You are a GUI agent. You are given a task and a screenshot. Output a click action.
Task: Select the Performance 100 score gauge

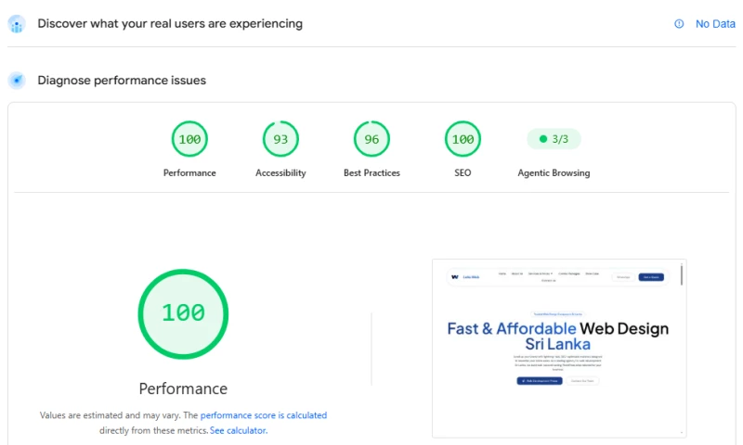coord(189,139)
